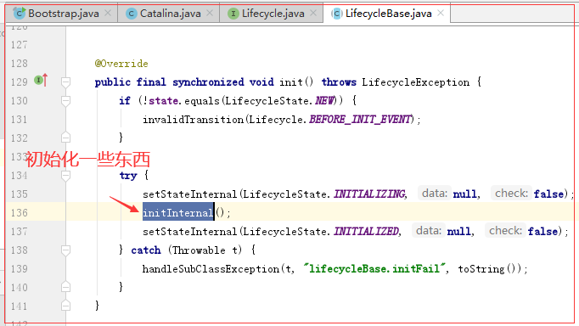Click the implements-method gutter icon on line 129
The height and width of the screenshot is (326, 579).
coord(41,80)
